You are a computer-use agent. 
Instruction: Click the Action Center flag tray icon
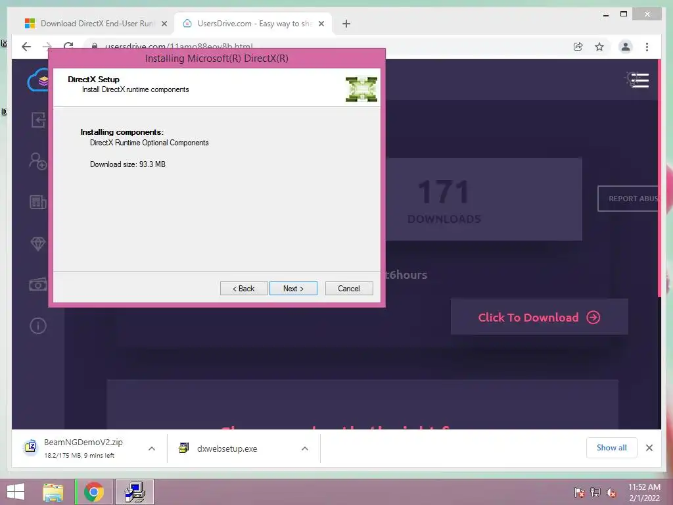(579, 493)
